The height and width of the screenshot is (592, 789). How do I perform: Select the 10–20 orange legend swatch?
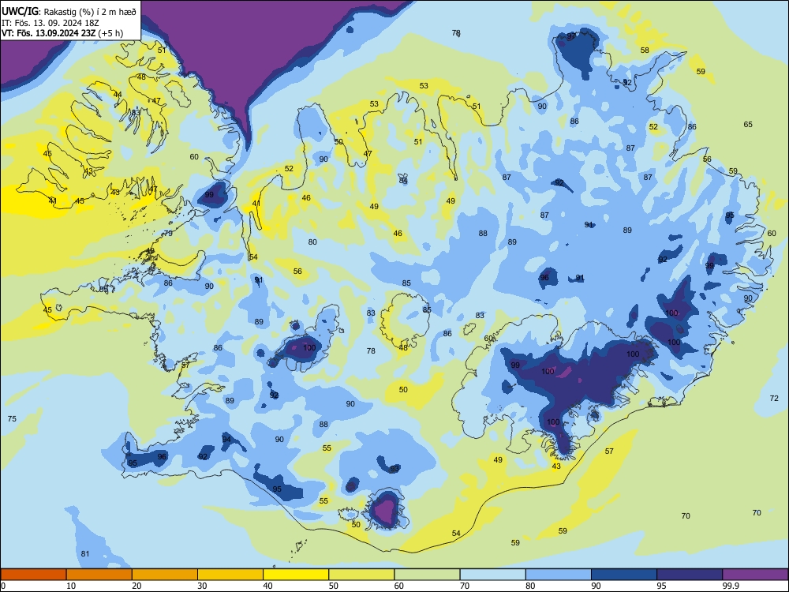99,575
